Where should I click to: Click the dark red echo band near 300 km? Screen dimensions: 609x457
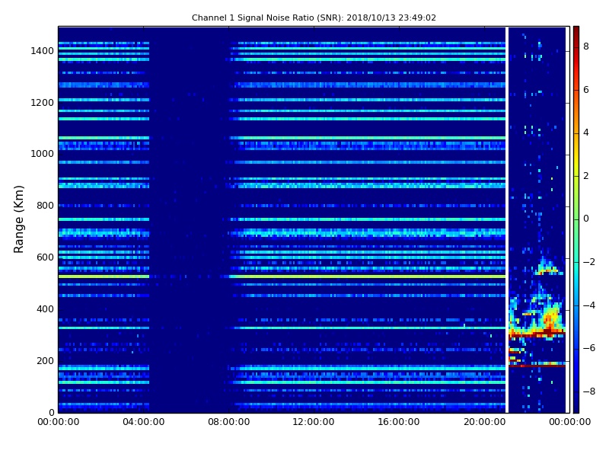tap(537, 334)
